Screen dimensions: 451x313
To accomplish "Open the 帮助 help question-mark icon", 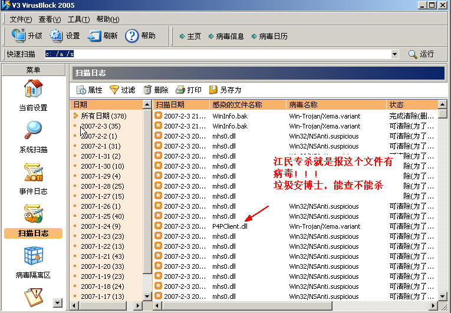I will 132,36.
